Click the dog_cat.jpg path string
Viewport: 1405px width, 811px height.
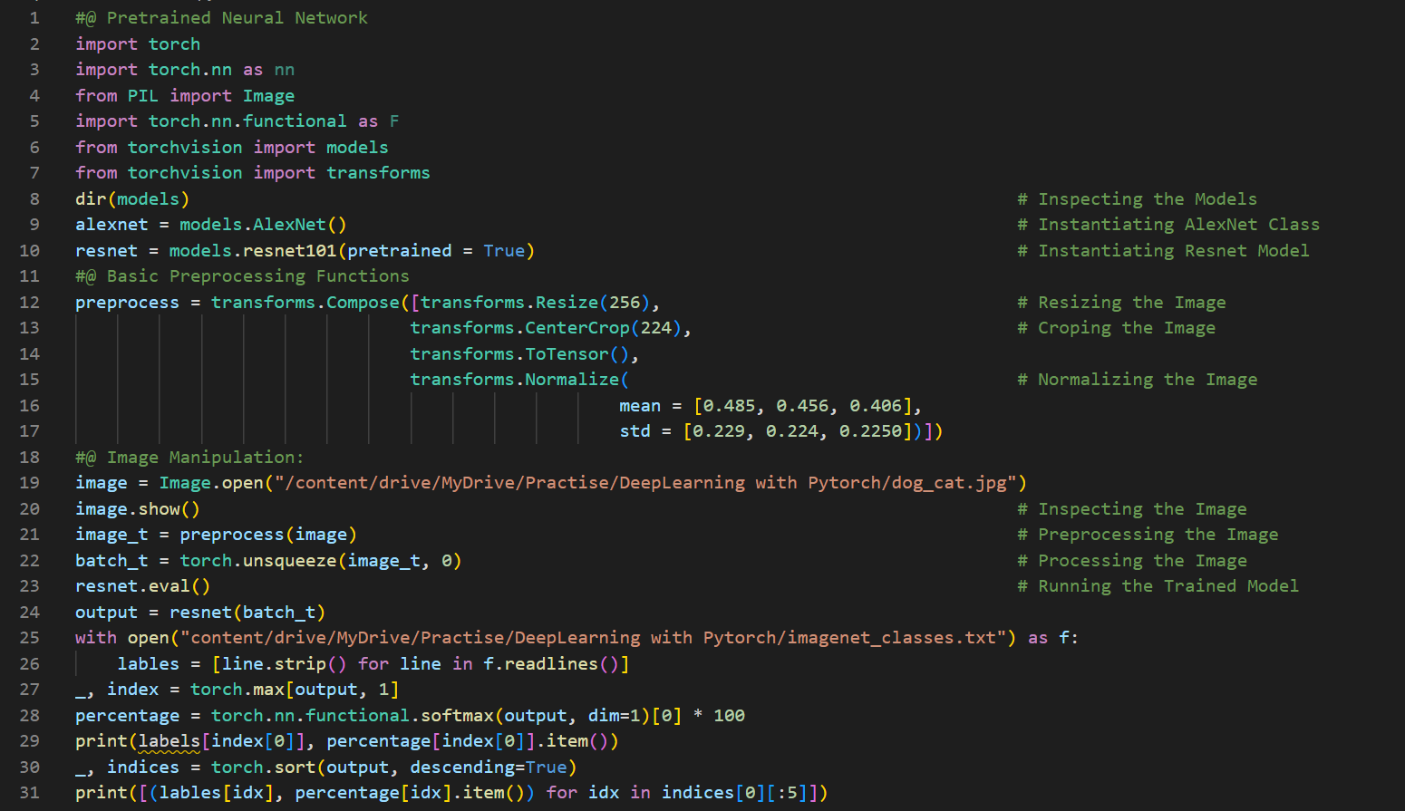(x=645, y=483)
